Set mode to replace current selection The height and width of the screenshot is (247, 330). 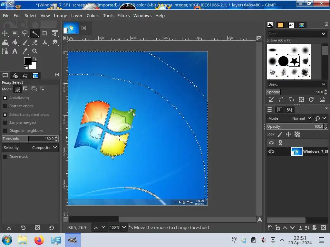pyautogui.click(x=17, y=89)
